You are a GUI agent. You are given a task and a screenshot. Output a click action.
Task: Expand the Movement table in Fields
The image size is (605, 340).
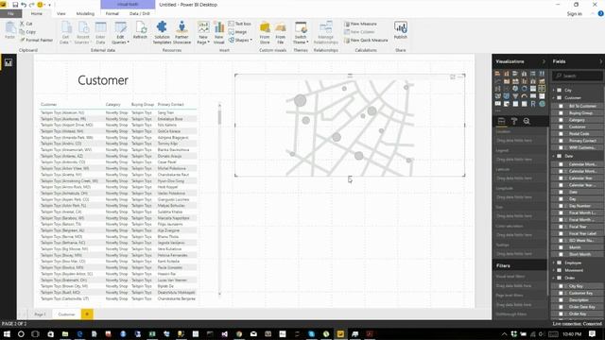[x=554, y=270]
